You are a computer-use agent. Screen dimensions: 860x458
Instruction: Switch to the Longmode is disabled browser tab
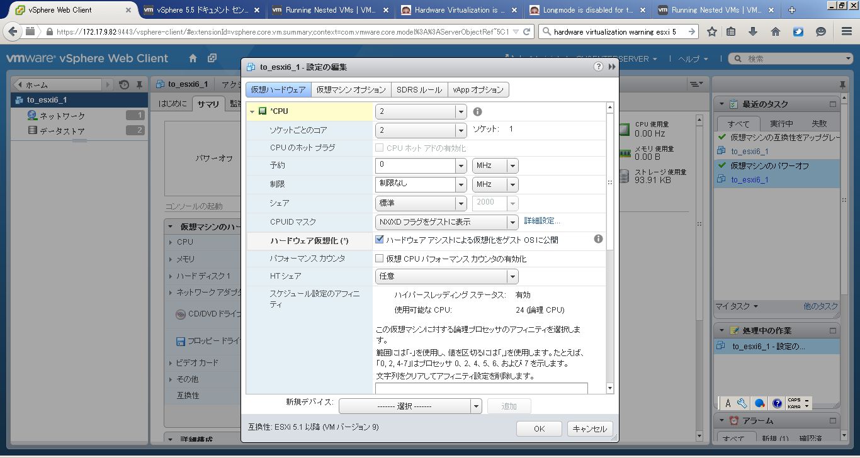pyautogui.click(x=587, y=10)
